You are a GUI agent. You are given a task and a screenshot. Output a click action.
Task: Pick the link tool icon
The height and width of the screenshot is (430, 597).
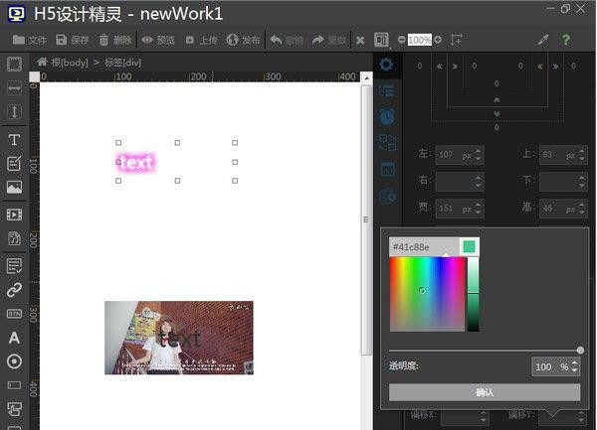[x=15, y=290]
